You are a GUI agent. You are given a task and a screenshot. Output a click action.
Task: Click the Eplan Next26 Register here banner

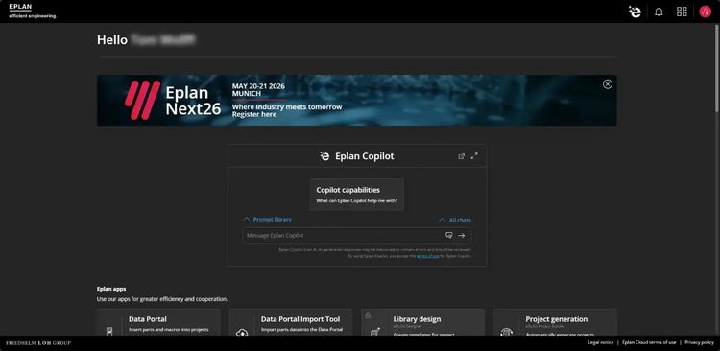[357, 100]
